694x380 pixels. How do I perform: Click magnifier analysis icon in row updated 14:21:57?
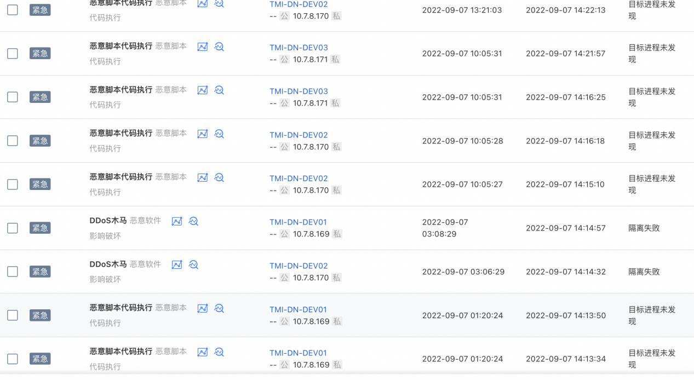pos(219,47)
